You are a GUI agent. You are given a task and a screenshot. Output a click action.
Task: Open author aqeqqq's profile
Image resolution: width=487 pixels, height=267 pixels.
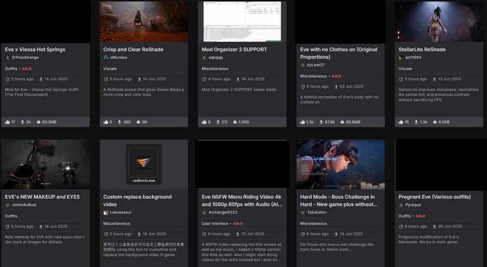coord(215,57)
